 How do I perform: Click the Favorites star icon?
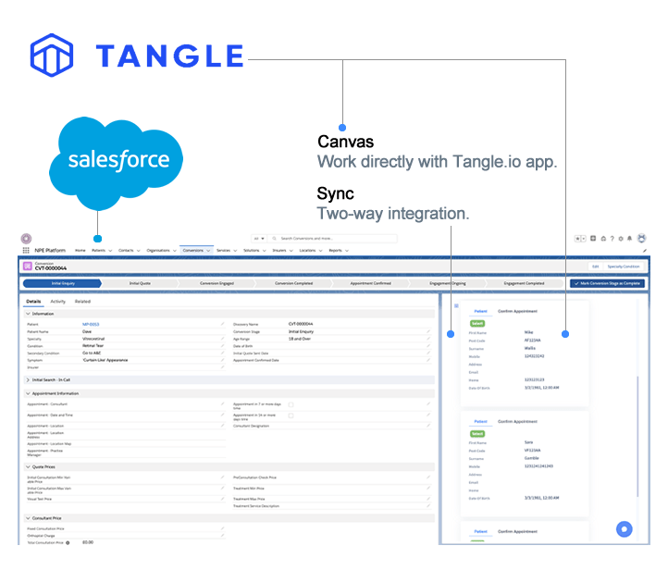point(577,239)
